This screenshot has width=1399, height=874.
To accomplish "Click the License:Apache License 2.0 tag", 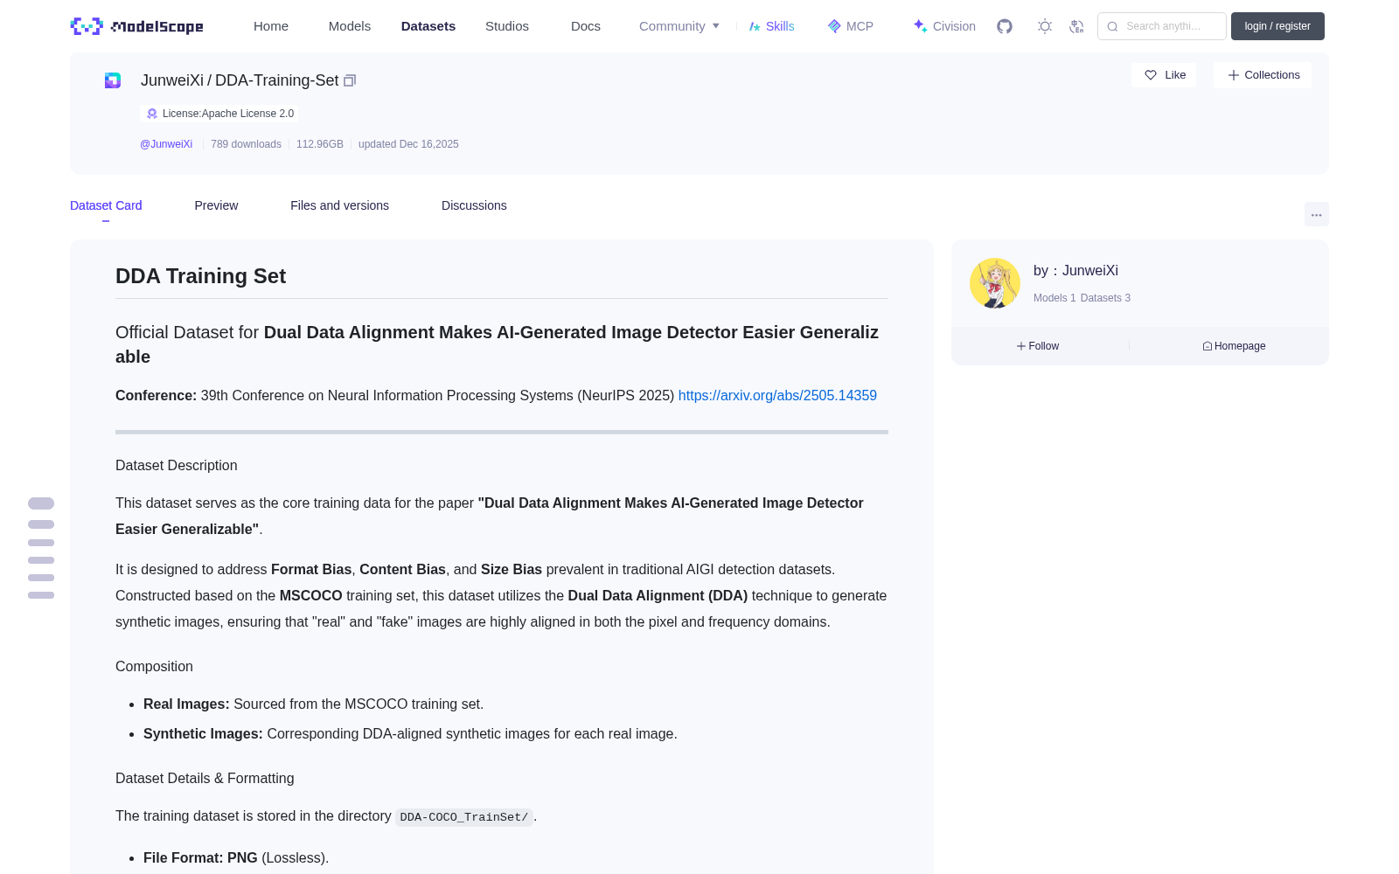I will point(219,114).
